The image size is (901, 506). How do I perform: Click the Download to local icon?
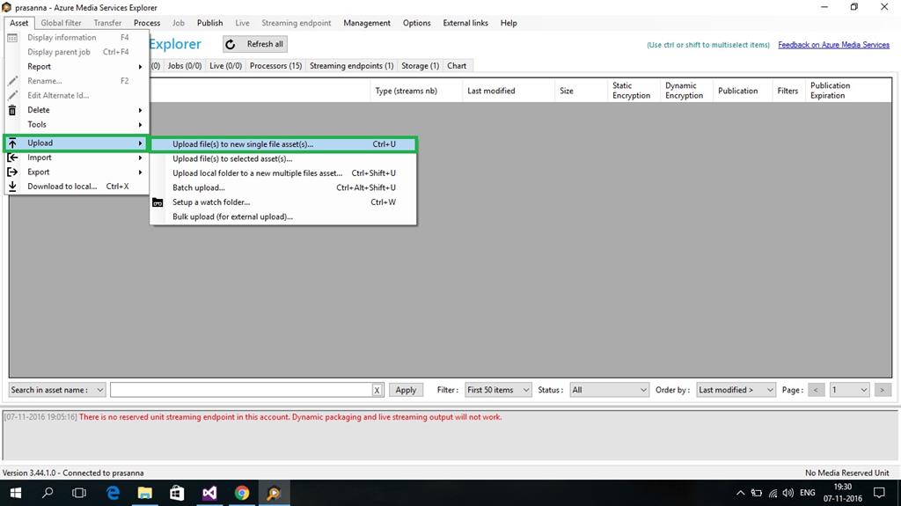[x=12, y=187]
